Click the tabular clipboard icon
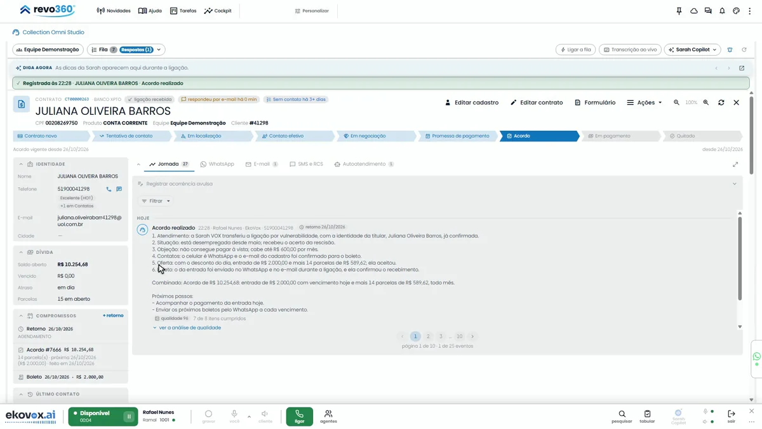762x429 pixels. [x=647, y=416]
